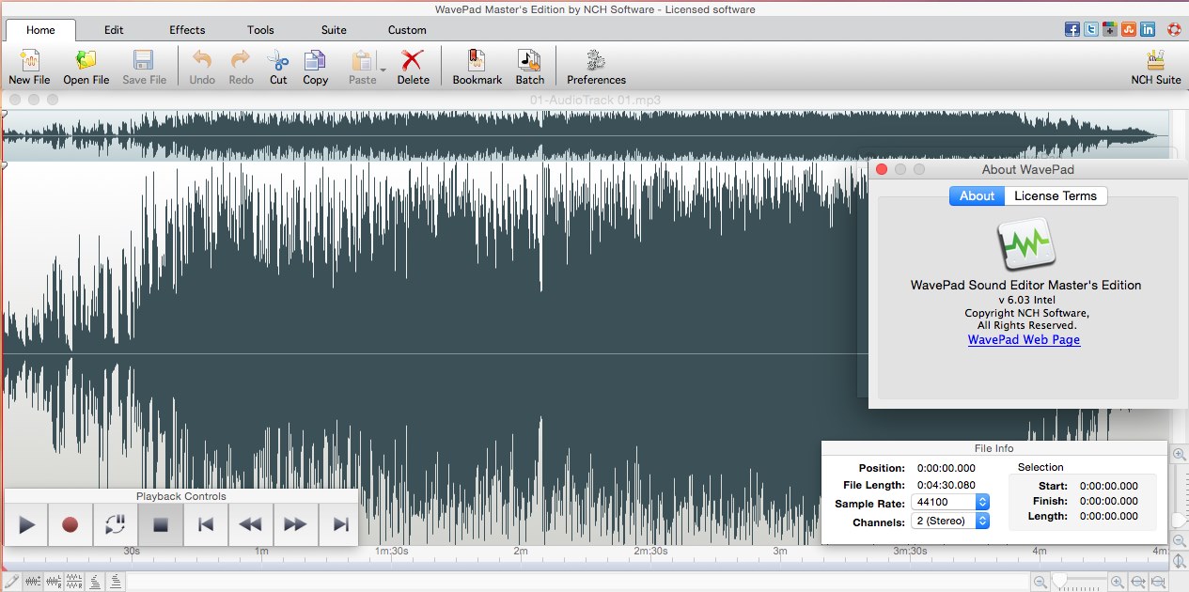Stop playback
Viewport: 1189px width, 592px height.
pos(161,524)
